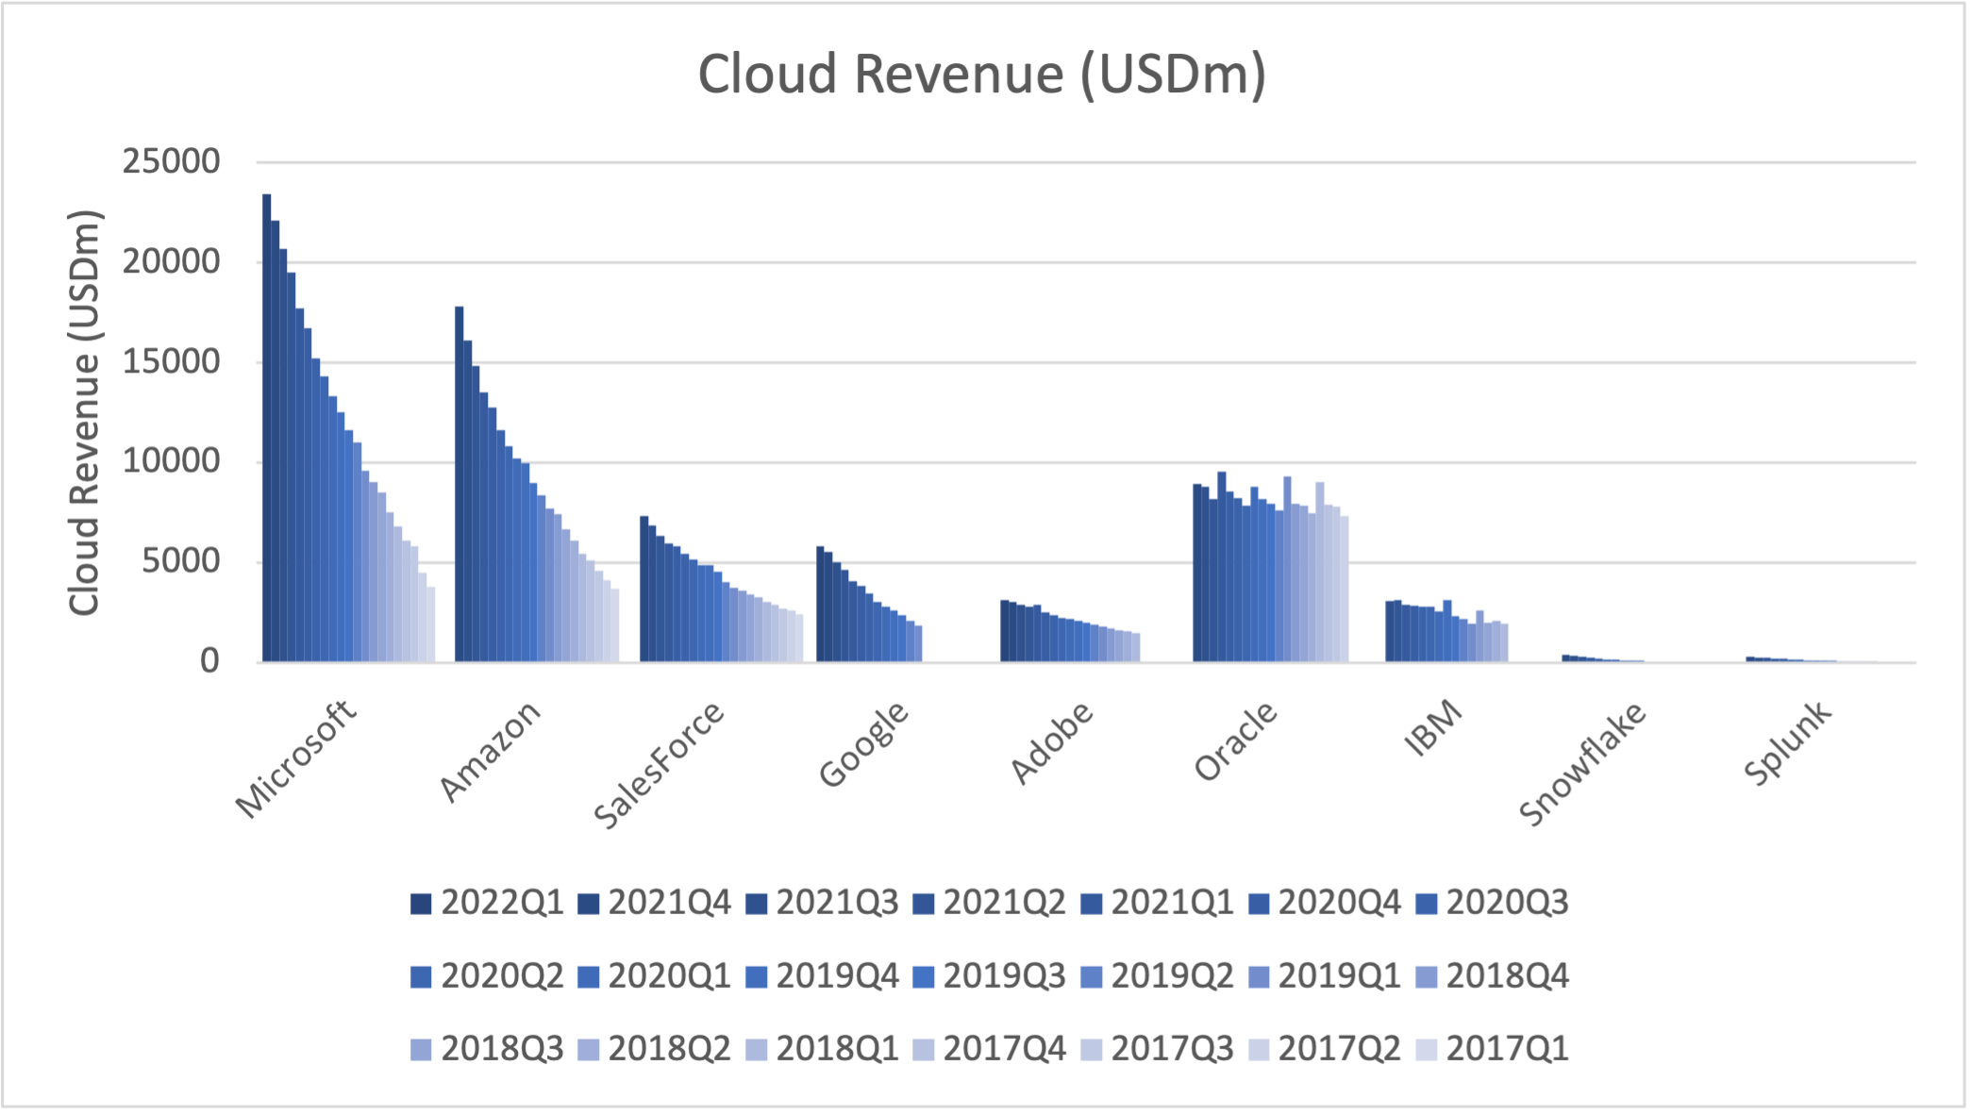The height and width of the screenshot is (1115, 1972).
Task: Select the 2018Q4 legend entry text
Action: tap(1508, 976)
